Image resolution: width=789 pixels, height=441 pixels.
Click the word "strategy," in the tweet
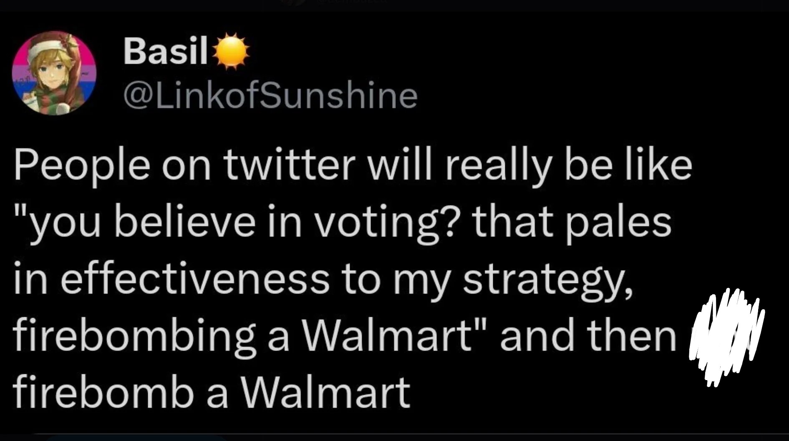tap(548, 281)
